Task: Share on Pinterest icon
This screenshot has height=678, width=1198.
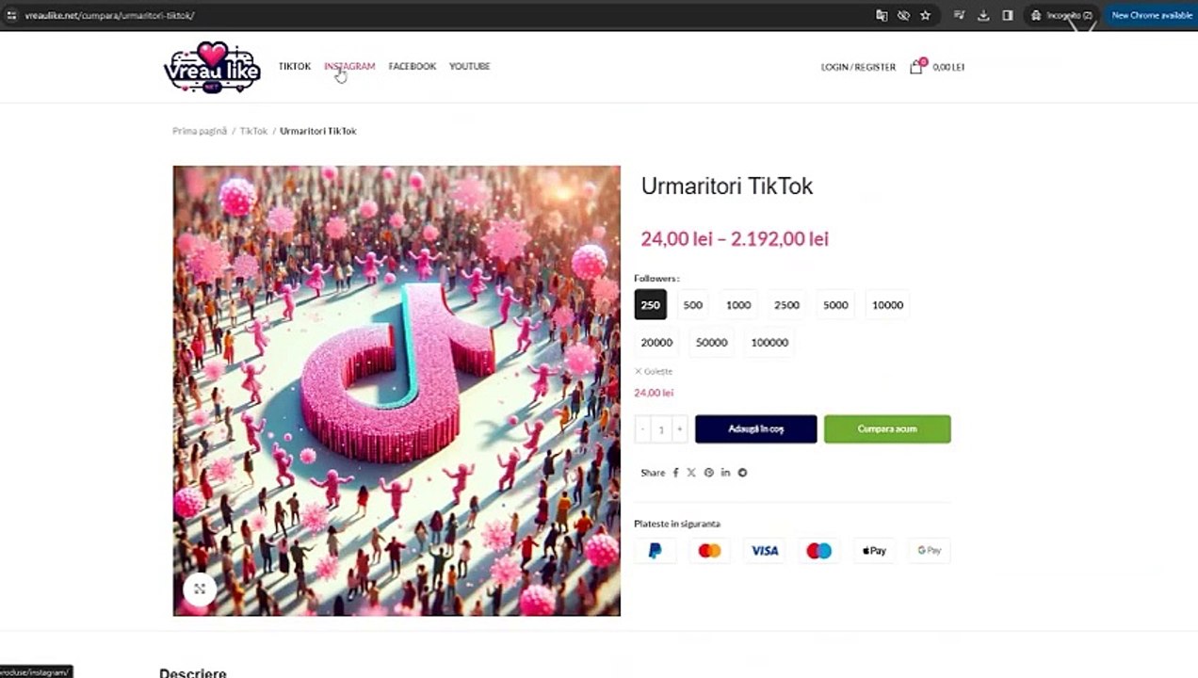Action: pyautogui.click(x=709, y=473)
